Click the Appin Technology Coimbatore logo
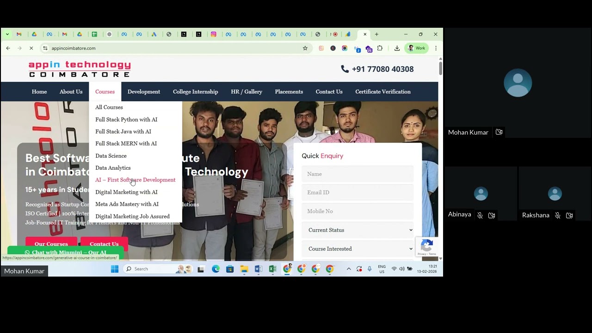The height and width of the screenshot is (333, 592). [80, 69]
